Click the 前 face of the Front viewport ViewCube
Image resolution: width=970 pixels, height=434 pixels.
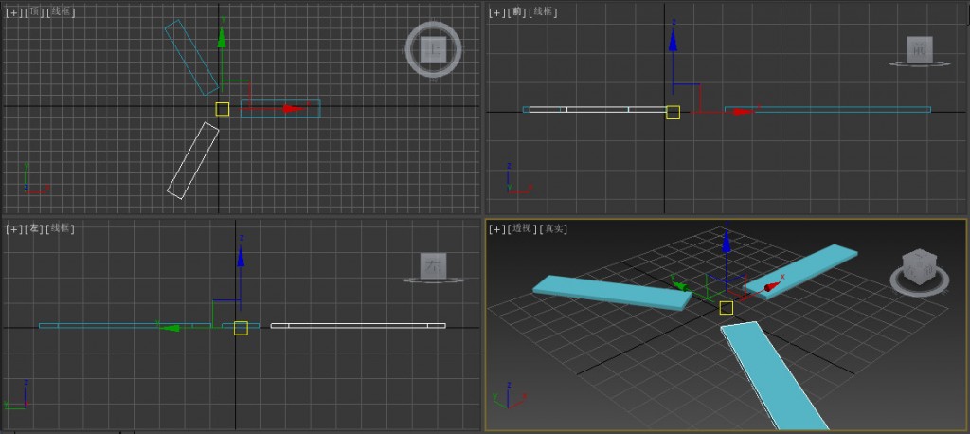click(919, 49)
